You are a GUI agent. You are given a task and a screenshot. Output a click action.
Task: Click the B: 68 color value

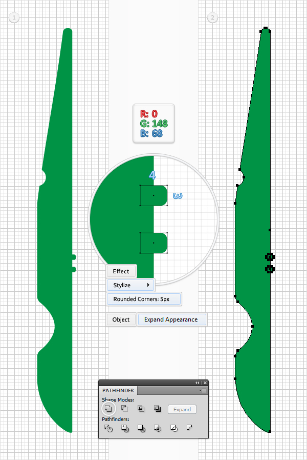coord(151,133)
